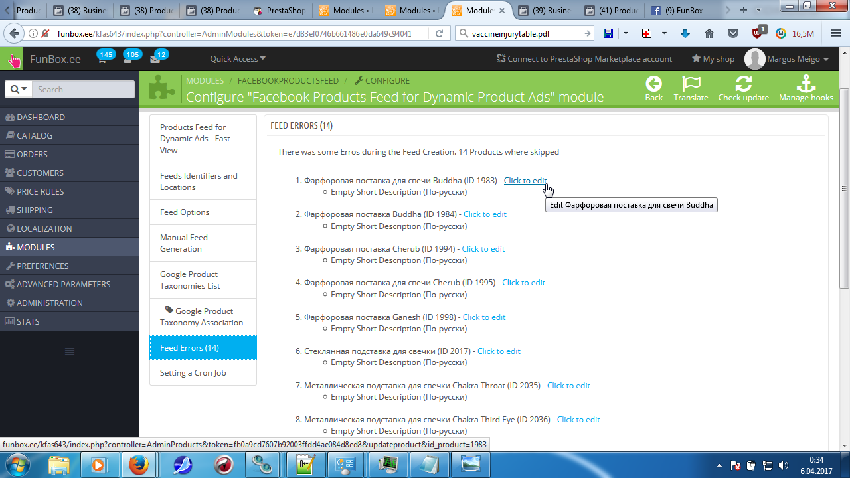Screen dimensions: 850x478
Task: Open the search scope magnifier dropdown
Action: click(x=19, y=89)
